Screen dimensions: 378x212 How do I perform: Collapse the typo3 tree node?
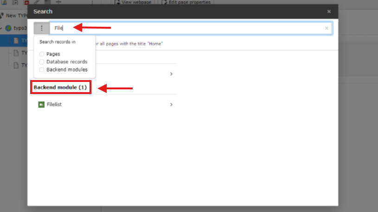tap(1, 28)
